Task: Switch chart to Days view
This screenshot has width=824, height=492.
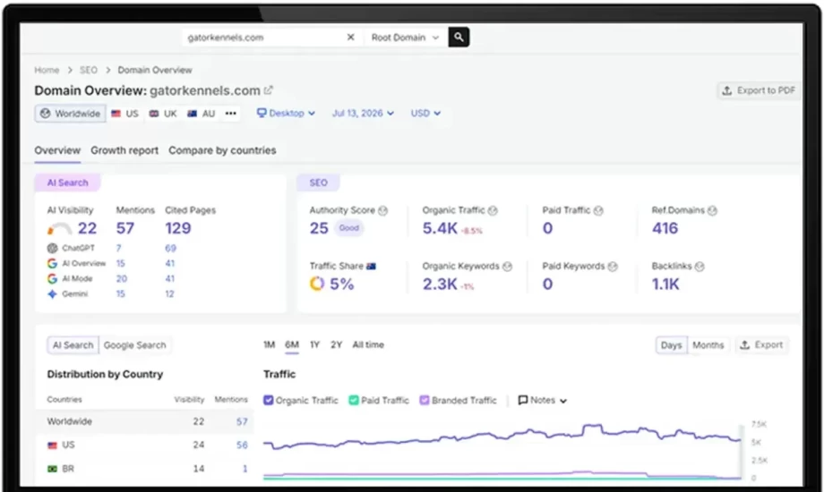Action: click(x=671, y=345)
